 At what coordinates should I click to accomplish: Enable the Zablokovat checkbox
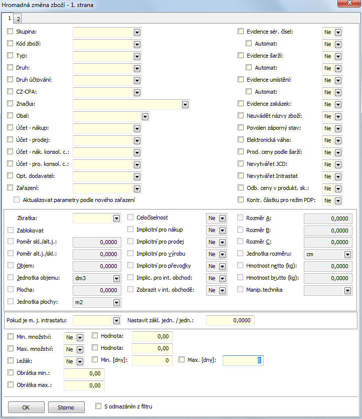coord(11,230)
